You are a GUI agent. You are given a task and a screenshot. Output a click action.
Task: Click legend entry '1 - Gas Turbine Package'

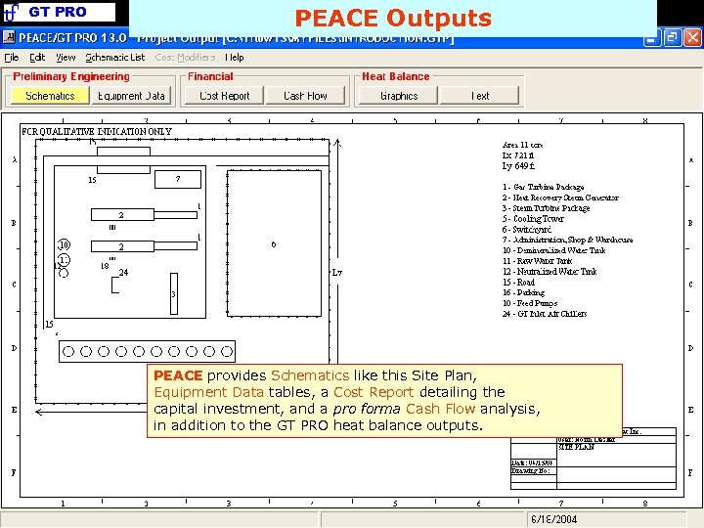(x=544, y=187)
